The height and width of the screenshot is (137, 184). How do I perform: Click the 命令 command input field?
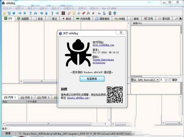point(71,129)
